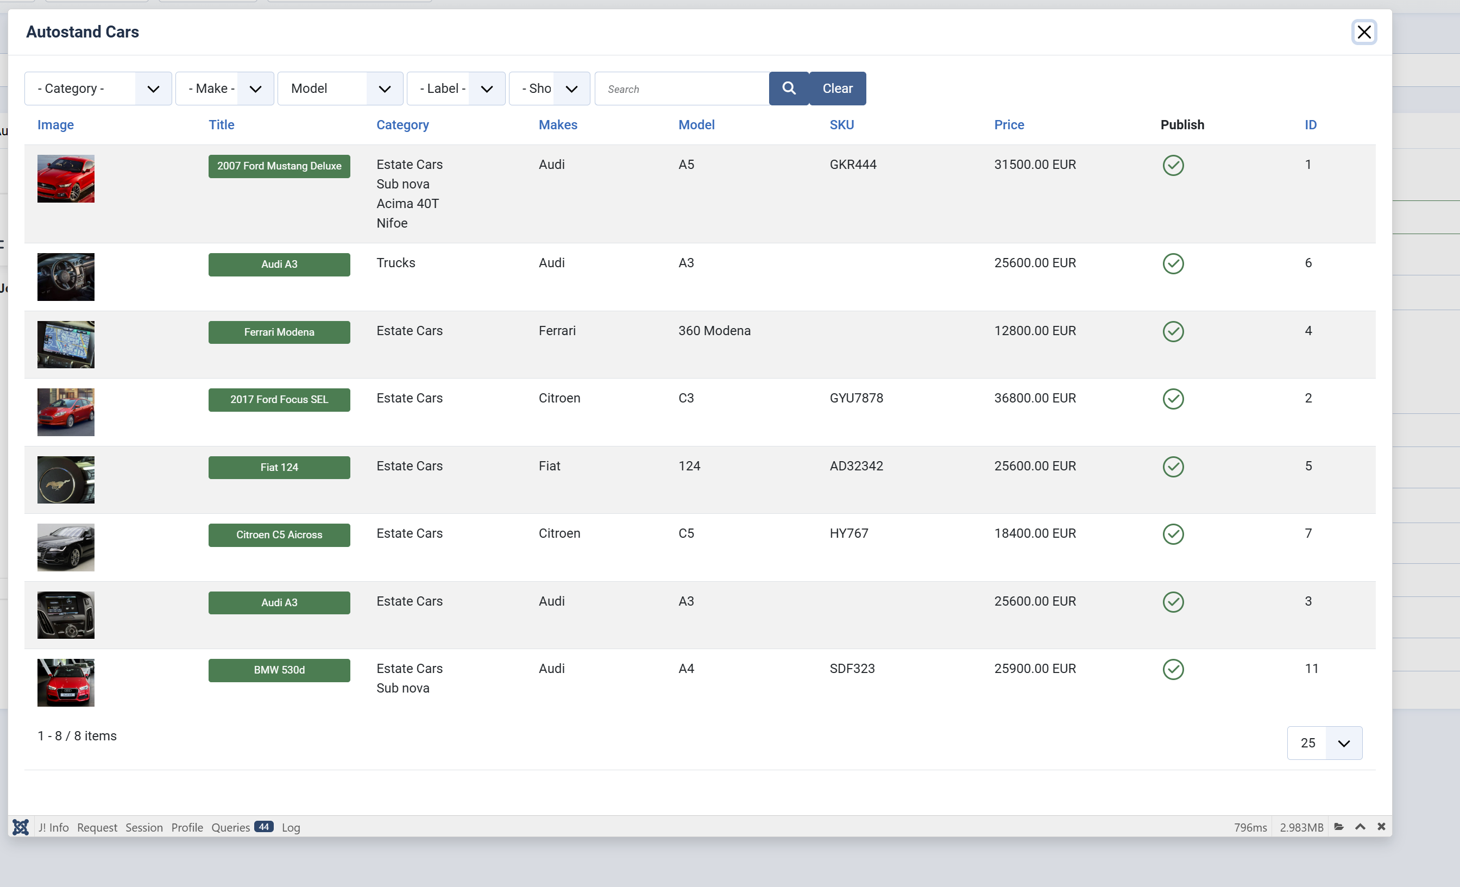Close the Autostand Cars dialog

[1364, 32]
